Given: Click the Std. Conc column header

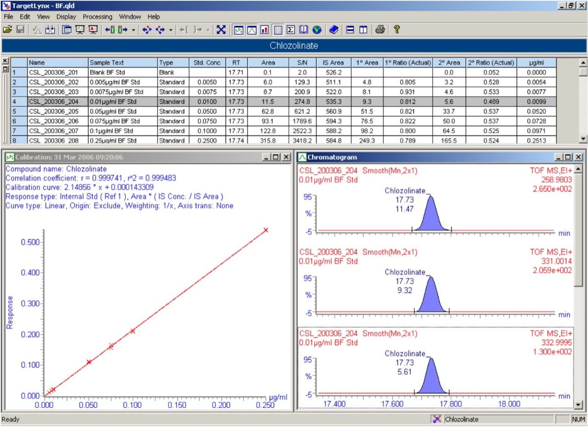Looking at the screenshot, I should [207, 63].
